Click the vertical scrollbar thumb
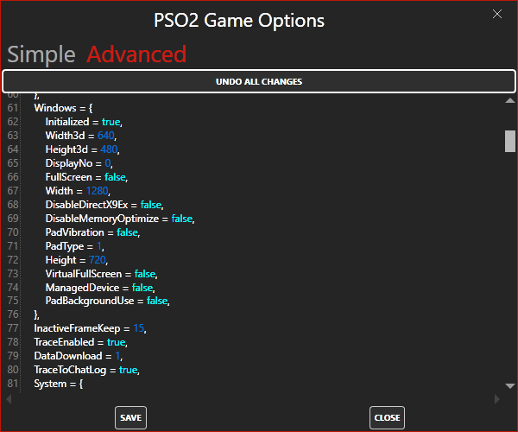The height and width of the screenshot is (432, 518). 510,141
